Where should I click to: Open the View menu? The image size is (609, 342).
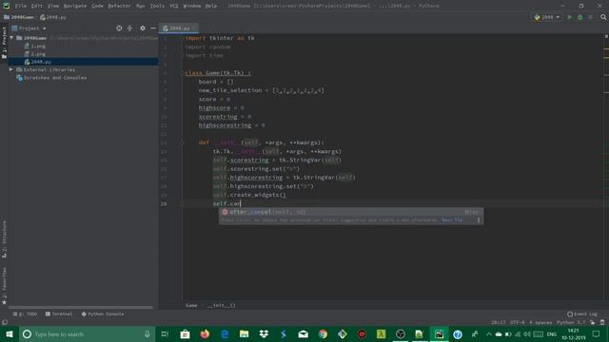point(53,6)
